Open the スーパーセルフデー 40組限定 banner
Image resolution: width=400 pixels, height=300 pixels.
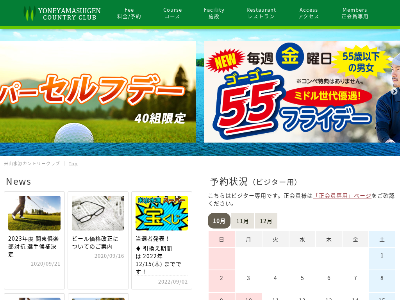pos(98,92)
